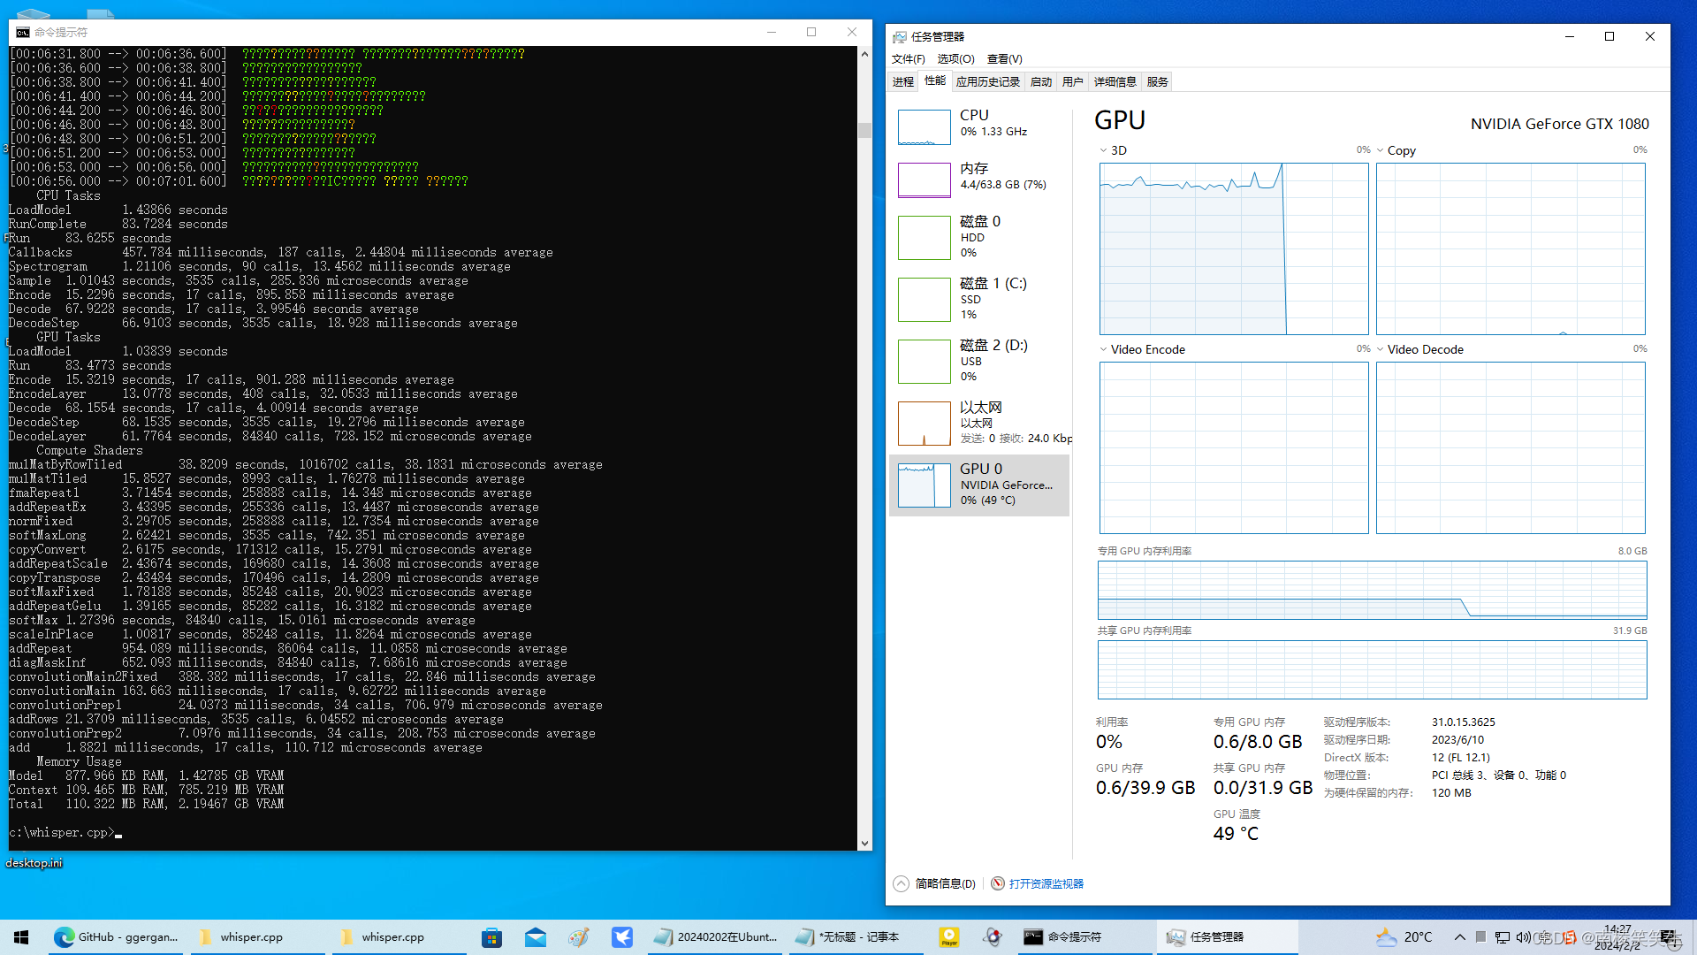Click the Edge GitHub taskbar icon
1697x955 pixels.
[x=65, y=937]
